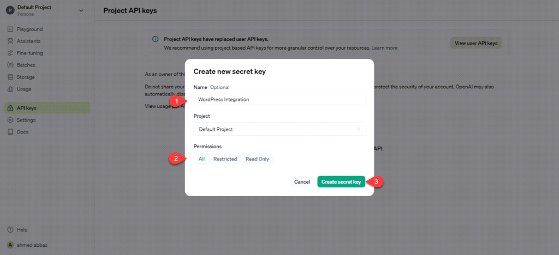
Task: Click the Fine-tuning sliders icon
Action: 11,53
